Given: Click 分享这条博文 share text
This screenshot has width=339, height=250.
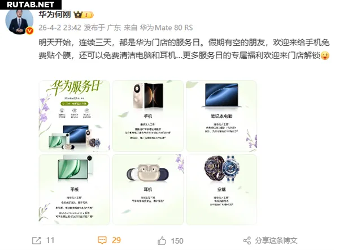Looking at the screenshot, I should click(276, 240).
